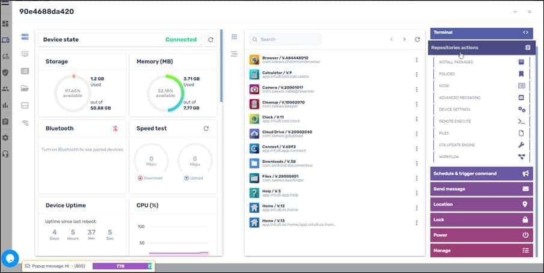Viewport: 544px width, 273px height.
Task: Open the chat support bubble
Action: (10, 258)
